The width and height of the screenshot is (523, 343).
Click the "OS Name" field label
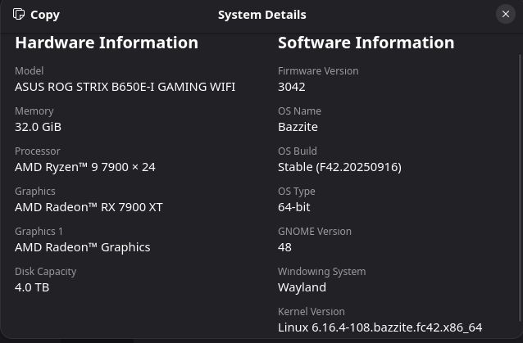pyautogui.click(x=299, y=111)
